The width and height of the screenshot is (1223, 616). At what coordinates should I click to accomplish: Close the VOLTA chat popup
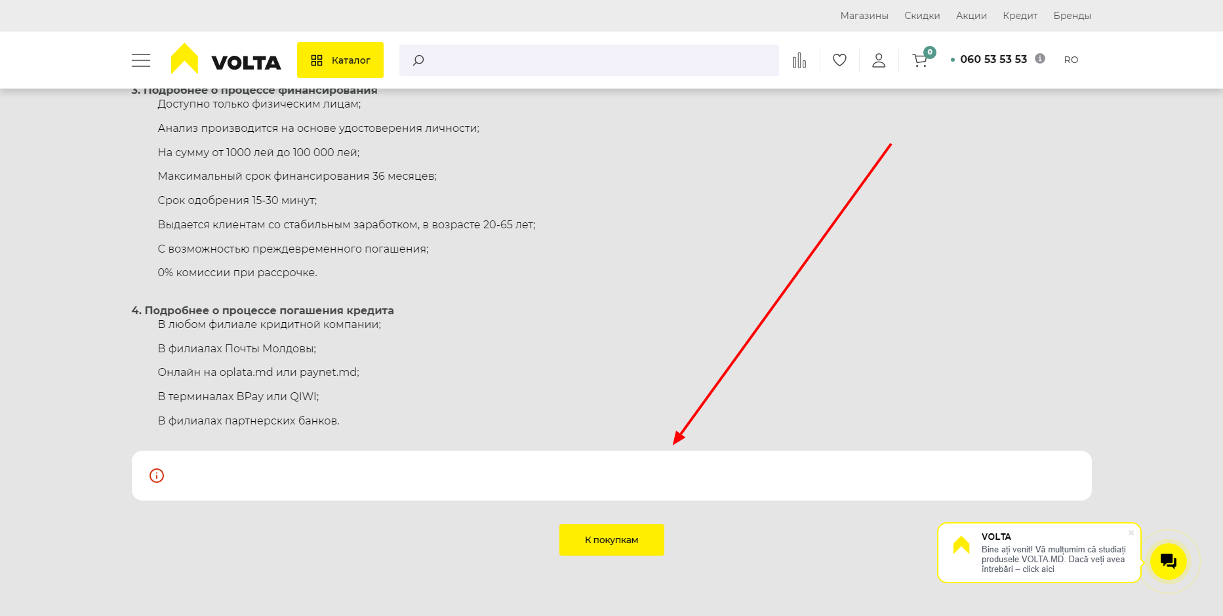[x=1131, y=533]
